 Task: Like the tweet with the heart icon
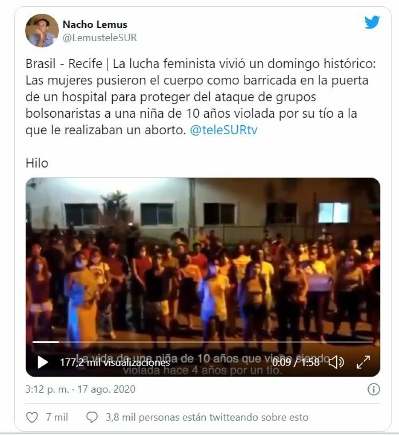tap(32, 417)
